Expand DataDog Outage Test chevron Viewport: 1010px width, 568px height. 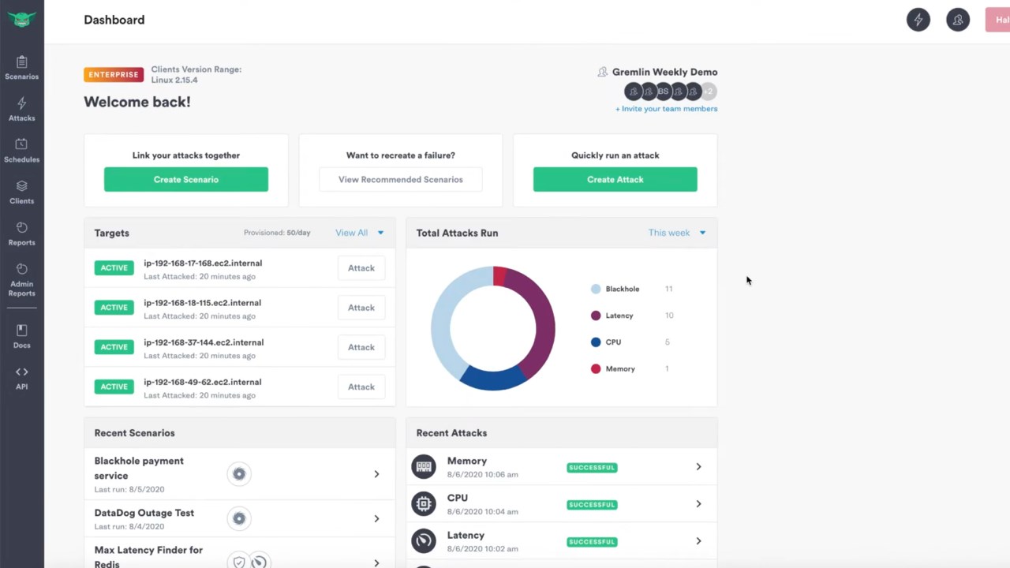click(x=376, y=518)
